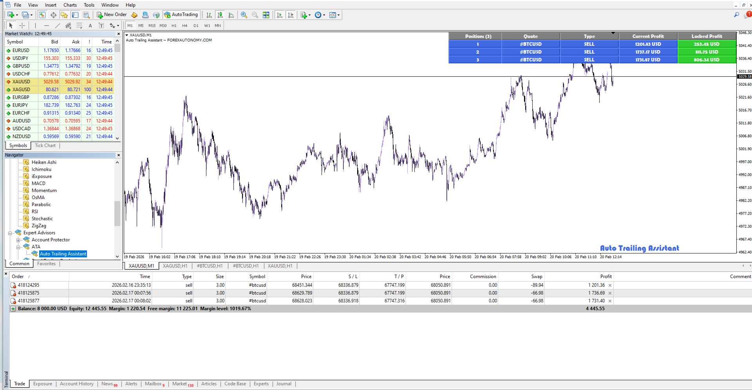The width and height of the screenshot is (752, 390).
Task: Open the New Chart dropdown arrow
Action: (17, 15)
